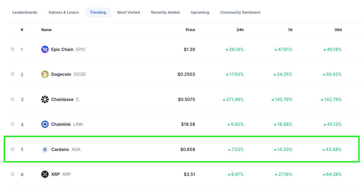Open the Dogecoin coin page

[61, 74]
